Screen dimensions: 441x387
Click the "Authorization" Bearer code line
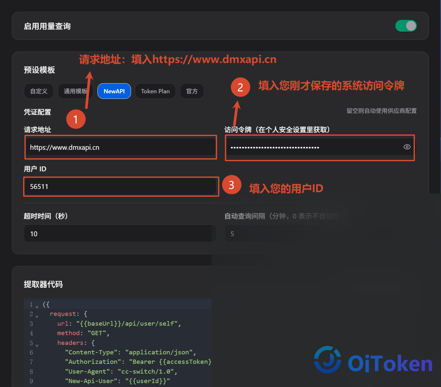[x=138, y=362]
